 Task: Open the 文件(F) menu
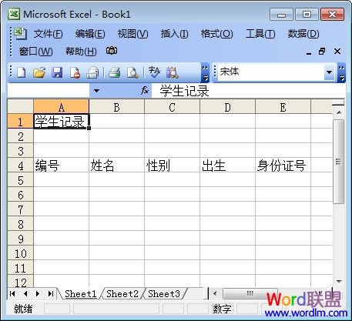click(x=49, y=34)
